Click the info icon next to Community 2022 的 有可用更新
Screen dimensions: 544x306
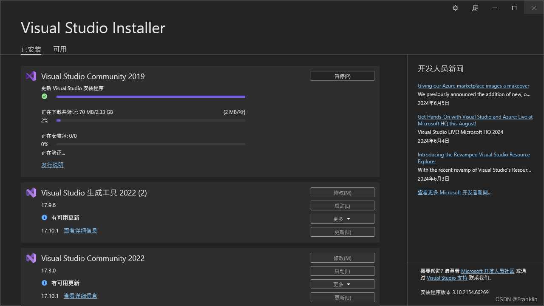(44, 283)
